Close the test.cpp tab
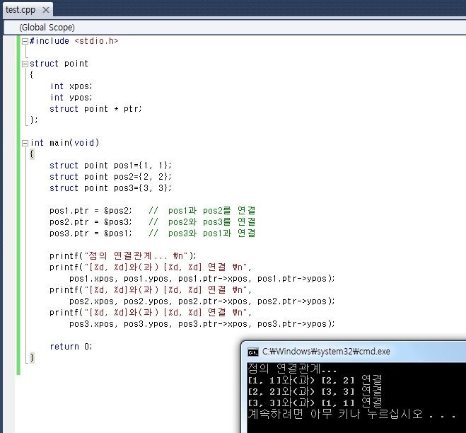Image resolution: width=466 pixels, height=433 pixels. click(46, 10)
